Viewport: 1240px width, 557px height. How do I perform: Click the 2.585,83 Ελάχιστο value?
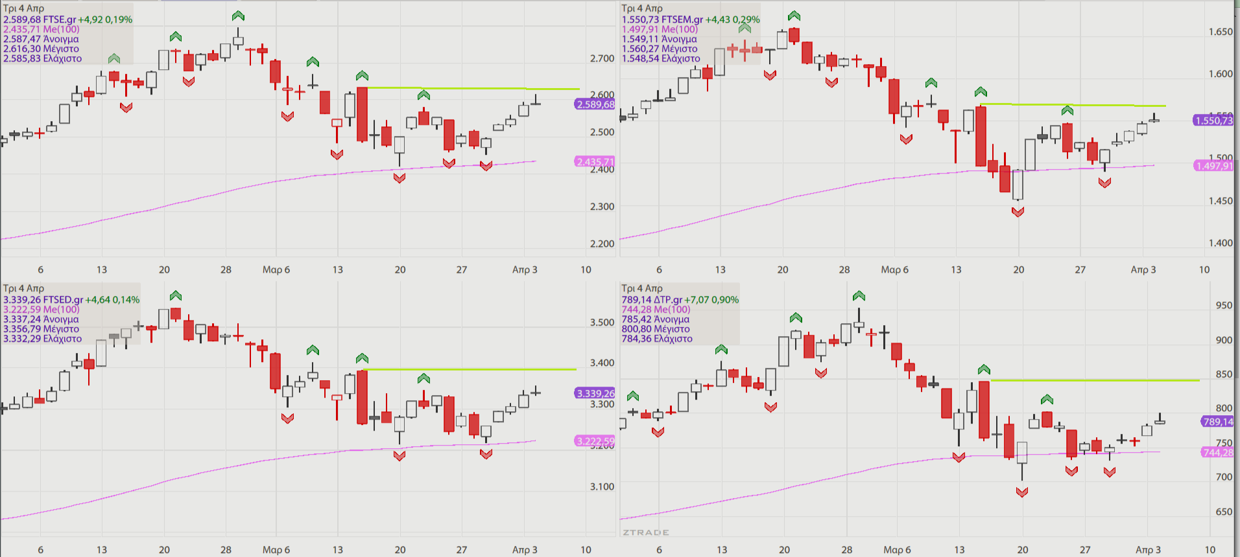43,58
